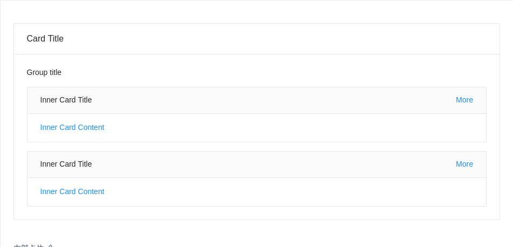Click the first Inner Card Title text
This screenshot has width=513, height=247.
tap(66, 100)
